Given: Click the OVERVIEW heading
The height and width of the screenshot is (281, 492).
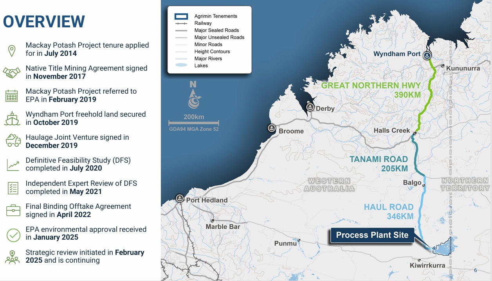Looking at the screenshot, I should pos(44,21).
